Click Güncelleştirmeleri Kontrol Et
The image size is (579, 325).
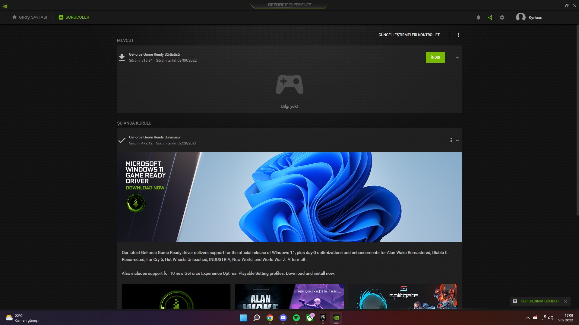(x=409, y=35)
